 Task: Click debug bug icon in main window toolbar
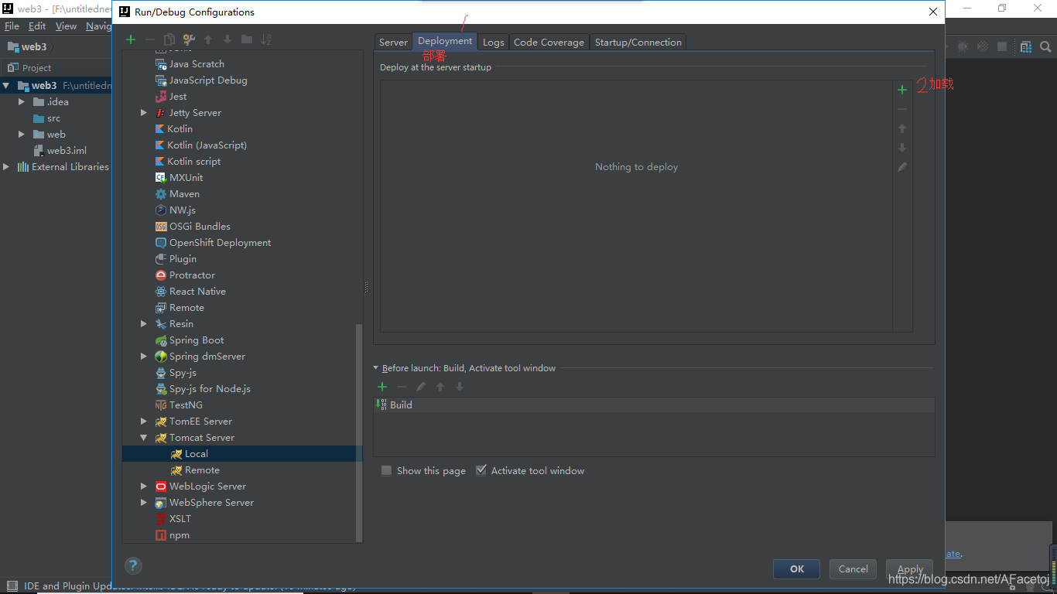(x=963, y=46)
